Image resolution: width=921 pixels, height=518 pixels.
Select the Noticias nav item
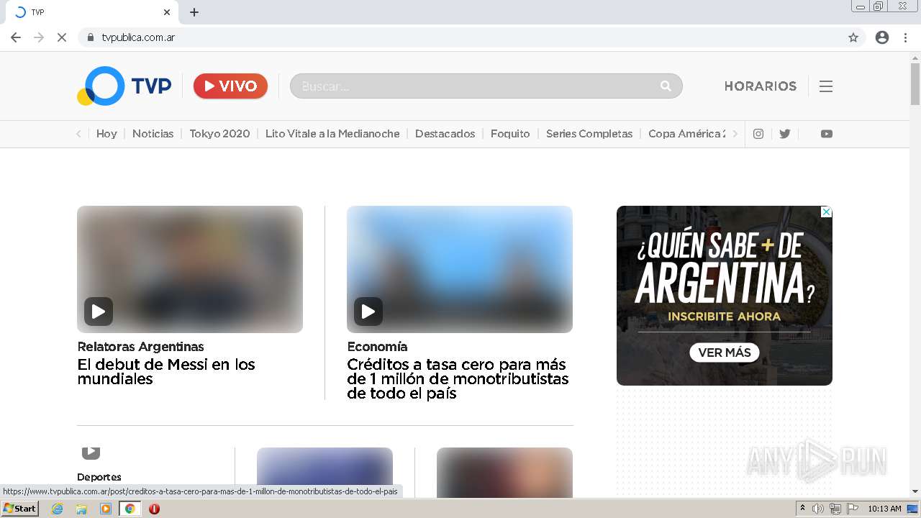pyautogui.click(x=153, y=134)
